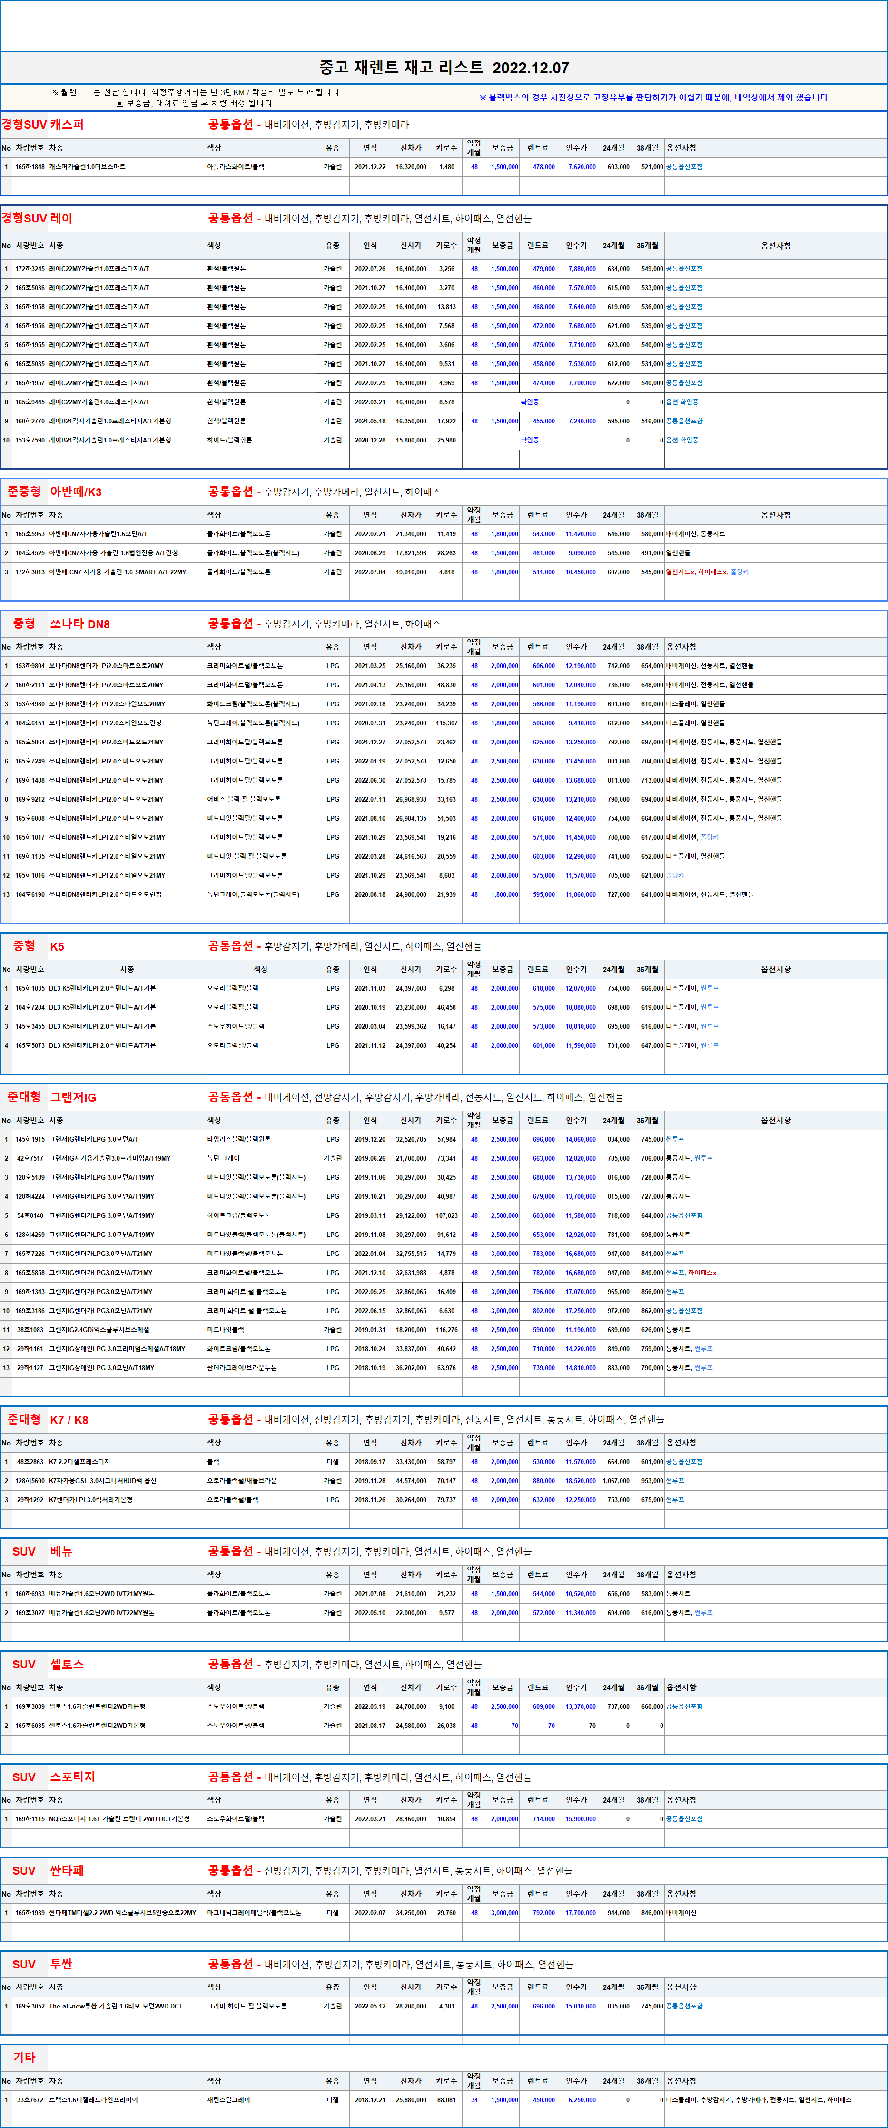The height and width of the screenshot is (2128, 888).
Task: Select plate number 165하1035 in K5 table
Action: [30, 989]
